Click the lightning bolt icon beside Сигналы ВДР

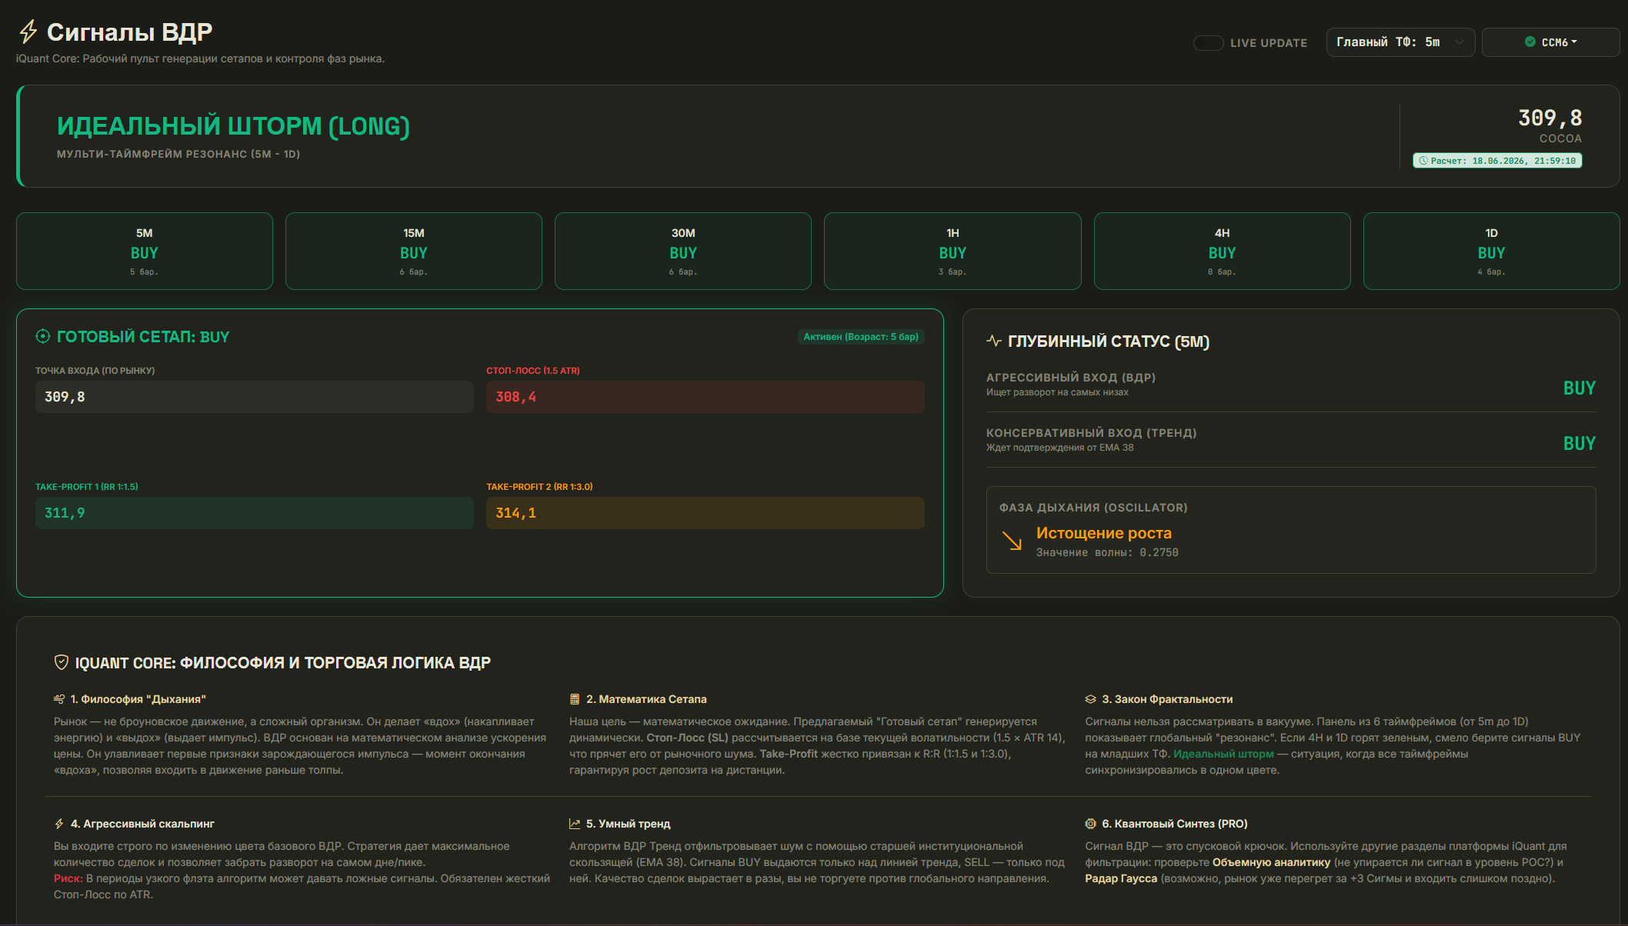pos(28,32)
